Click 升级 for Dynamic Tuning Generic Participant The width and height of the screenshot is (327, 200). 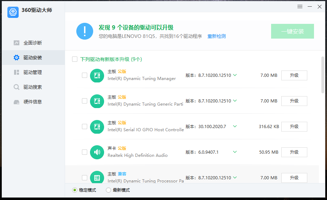[x=294, y=101]
